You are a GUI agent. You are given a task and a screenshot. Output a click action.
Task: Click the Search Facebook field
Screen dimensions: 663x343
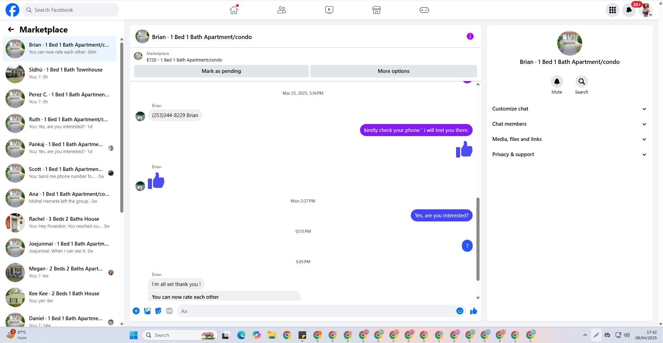point(70,10)
